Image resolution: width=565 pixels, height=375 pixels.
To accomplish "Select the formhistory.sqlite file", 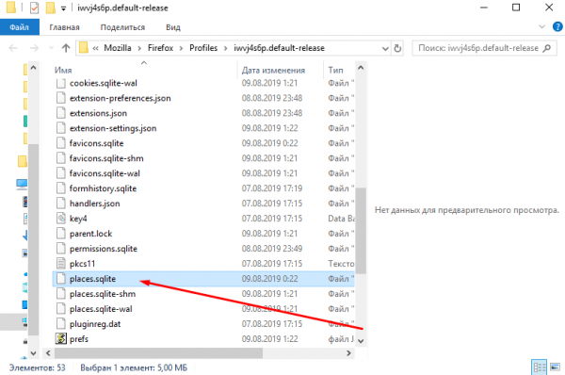I will coord(103,188).
